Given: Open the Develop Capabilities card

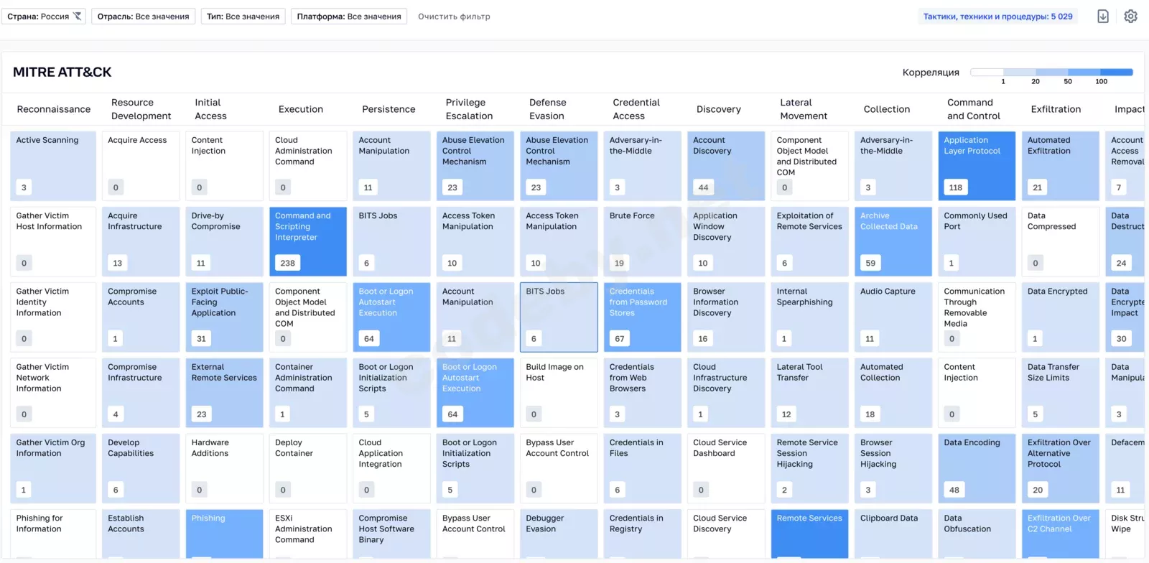Looking at the screenshot, I should 141,468.
